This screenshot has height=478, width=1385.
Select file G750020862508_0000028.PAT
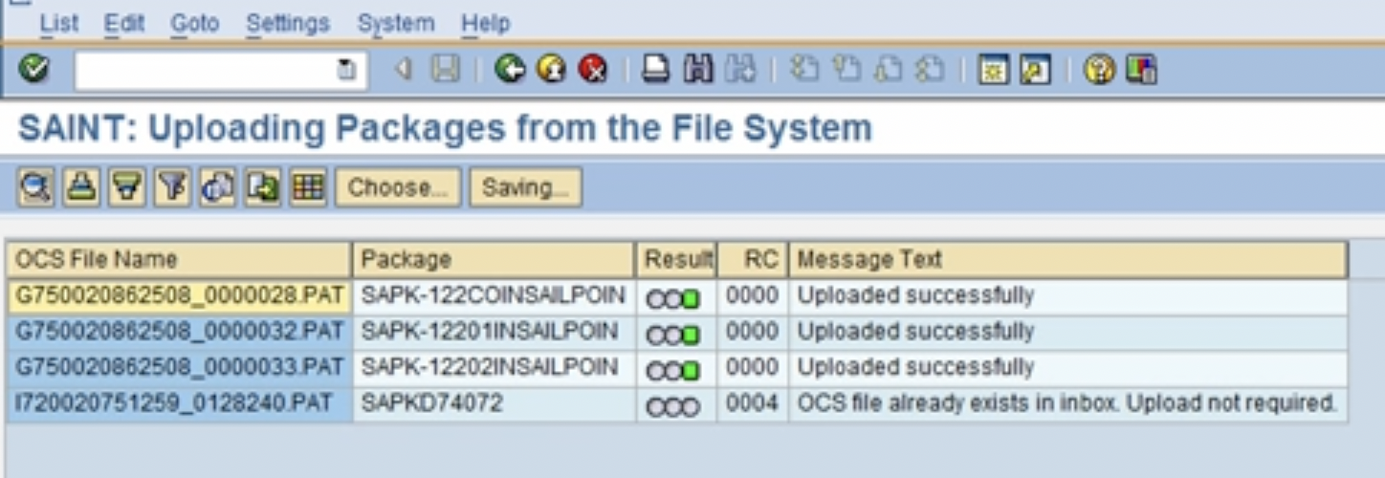(x=179, y=296)
